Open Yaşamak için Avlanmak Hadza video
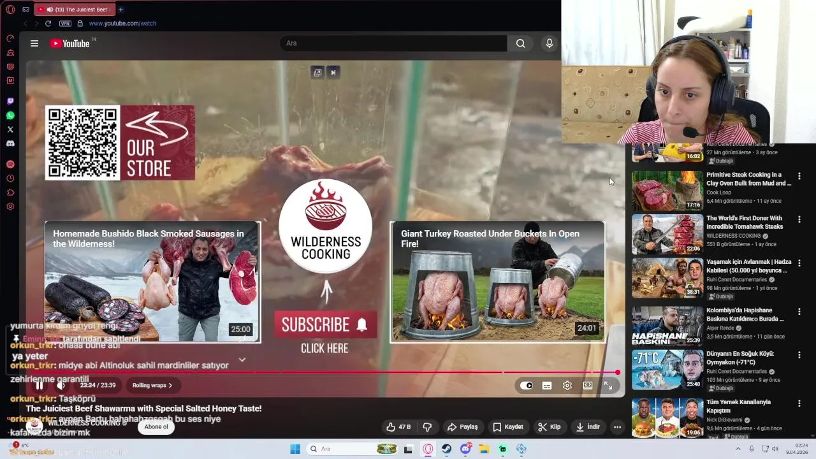 [x=667, y=277]
